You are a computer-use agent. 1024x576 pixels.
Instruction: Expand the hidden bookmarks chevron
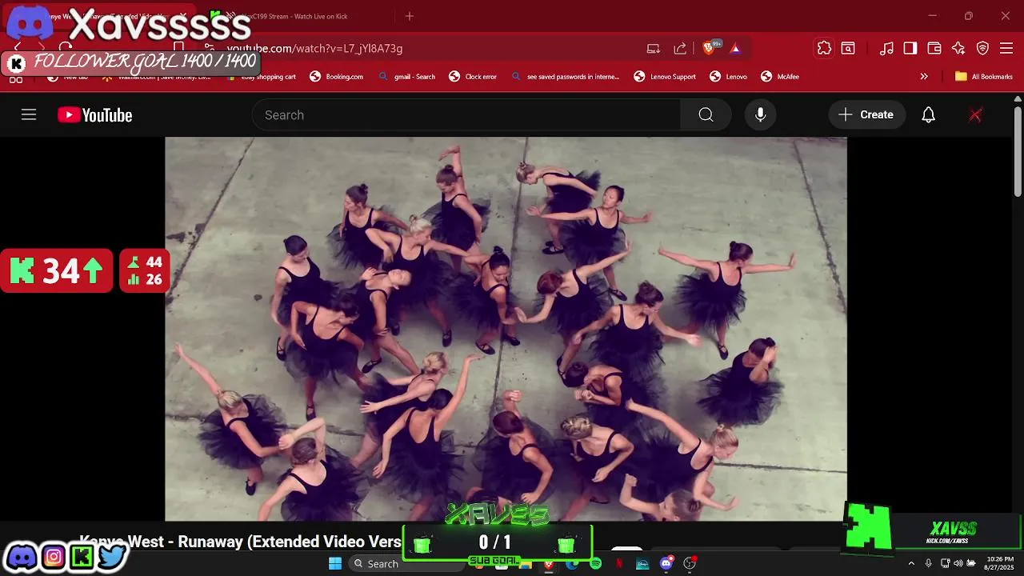point(924,77)
